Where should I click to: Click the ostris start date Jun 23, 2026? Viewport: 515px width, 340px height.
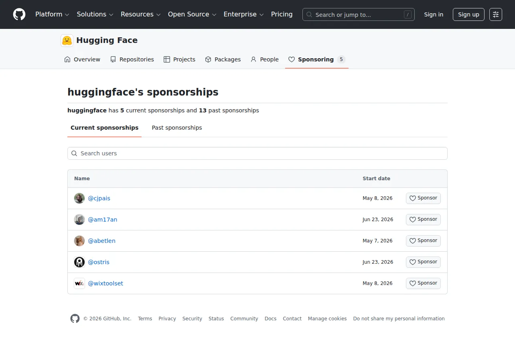click(x=378, y=262)
